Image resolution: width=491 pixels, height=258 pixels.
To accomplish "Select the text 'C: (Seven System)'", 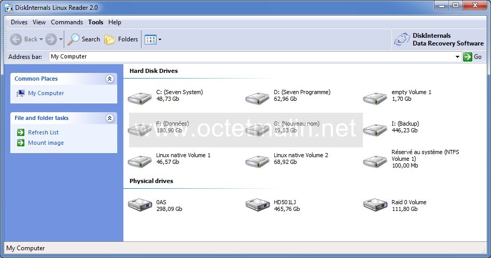I will click(179, 92).
